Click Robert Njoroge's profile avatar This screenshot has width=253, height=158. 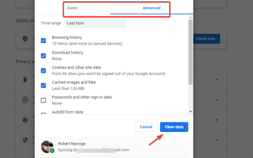[x=47, y=146]
